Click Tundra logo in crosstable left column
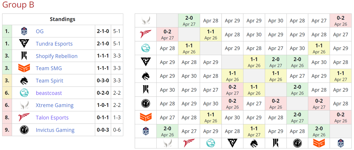Screen dimensions: 354x150 (146, 62)
